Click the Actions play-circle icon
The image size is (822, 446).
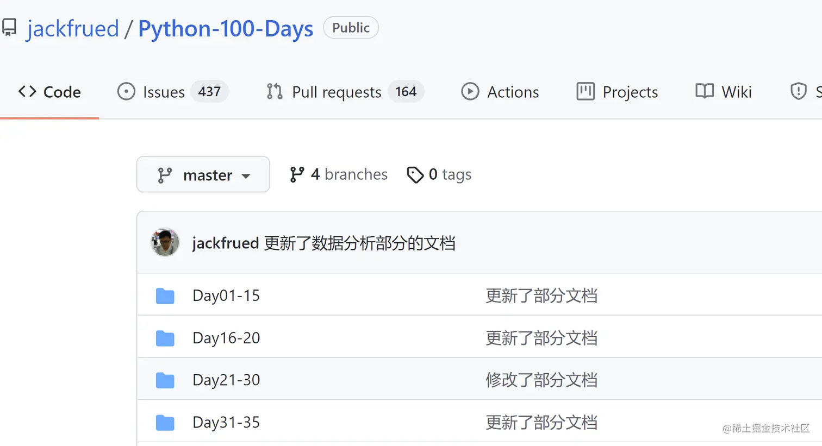pyautogui.click(x=470, y=91)
